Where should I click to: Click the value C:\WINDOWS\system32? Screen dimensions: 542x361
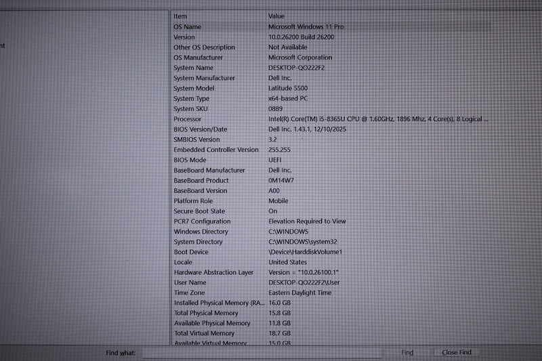[x=302, y=242]
